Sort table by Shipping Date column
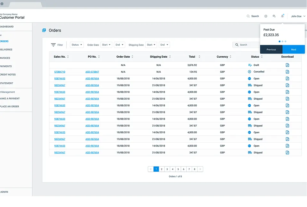The height and width of the screenshot is (207, 307). [x=170, y=57]
